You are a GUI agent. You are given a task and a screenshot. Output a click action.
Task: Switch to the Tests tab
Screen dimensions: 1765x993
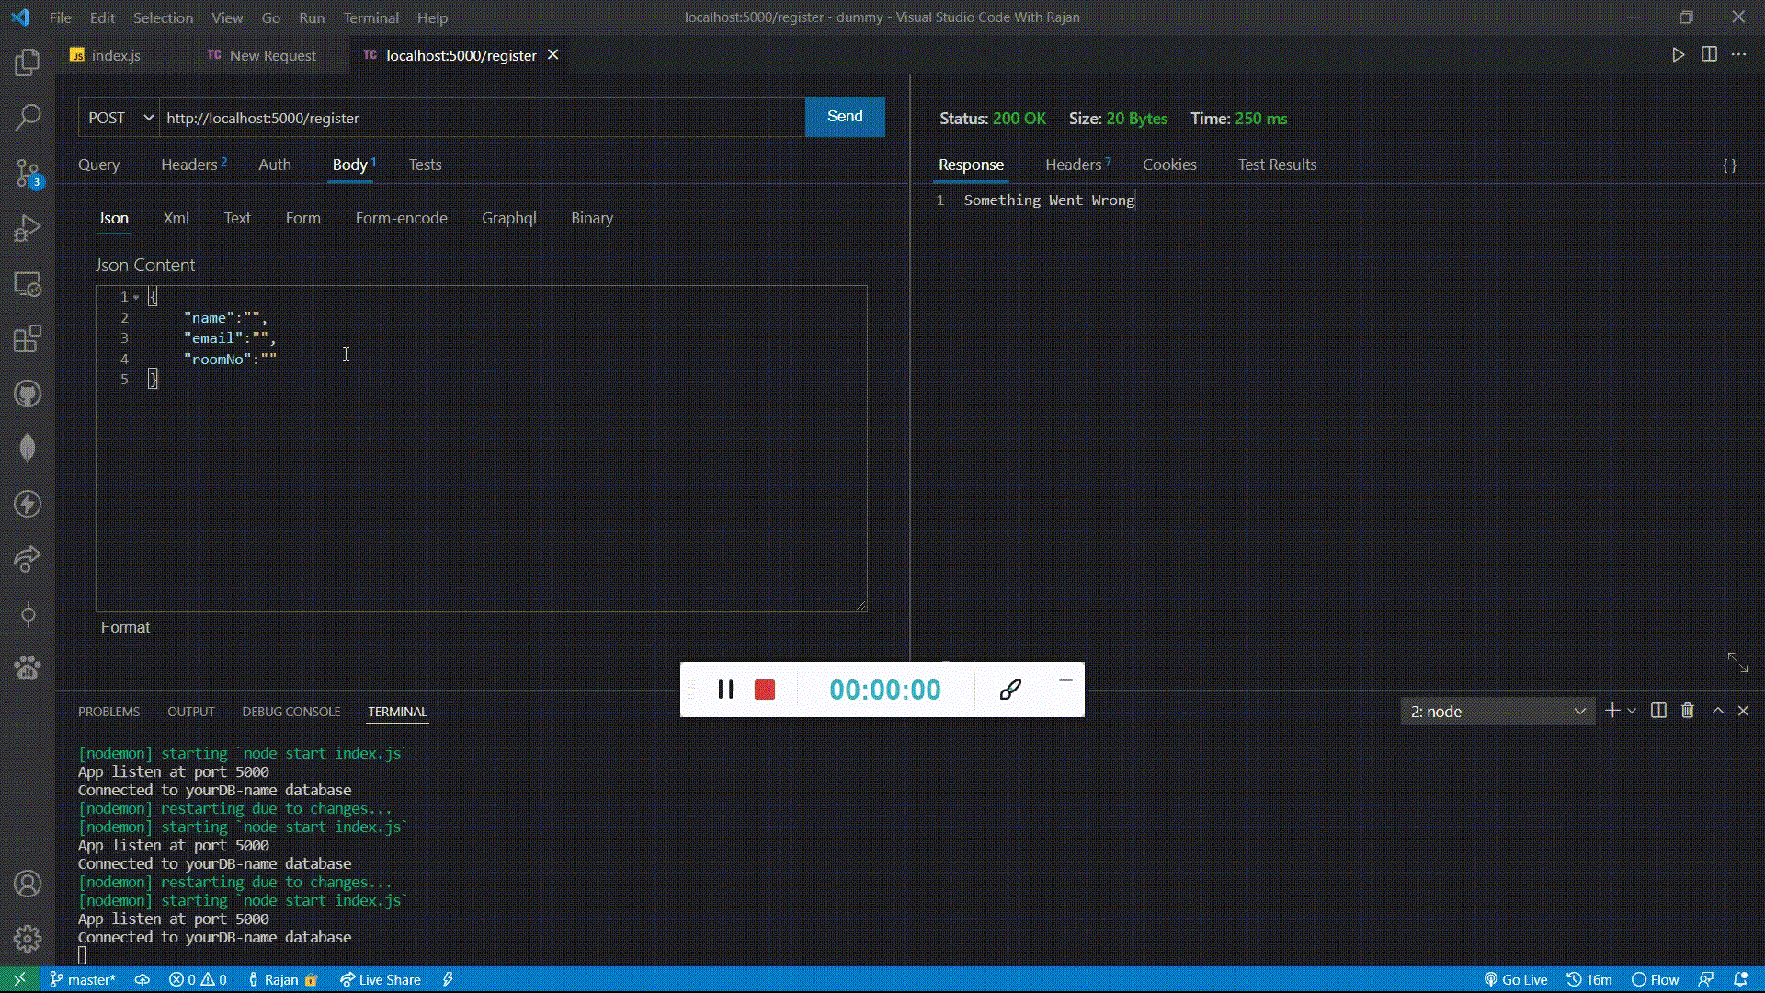tap(425, 165)
